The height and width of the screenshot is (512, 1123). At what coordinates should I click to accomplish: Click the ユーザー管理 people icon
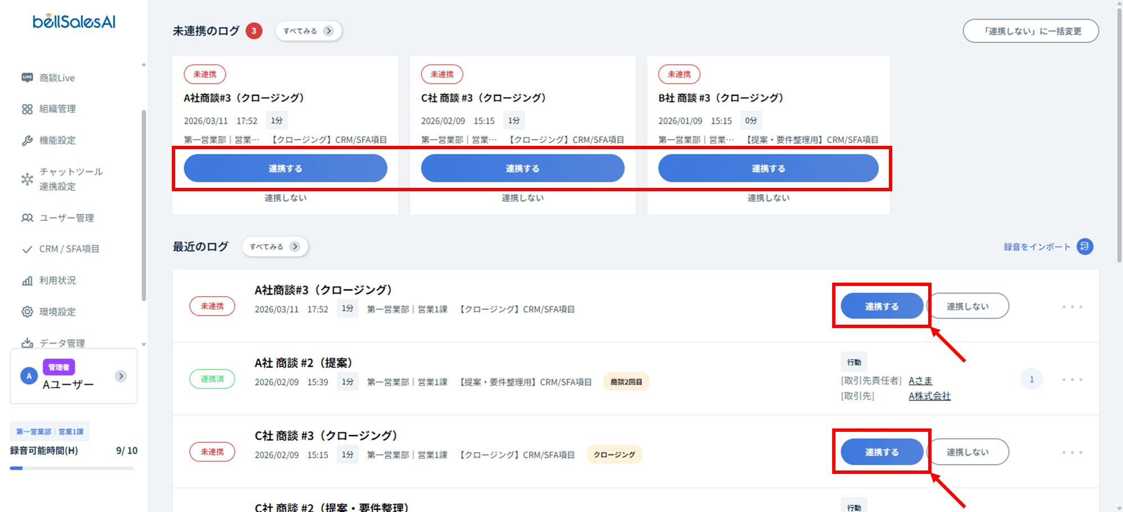tap(27, 218)
